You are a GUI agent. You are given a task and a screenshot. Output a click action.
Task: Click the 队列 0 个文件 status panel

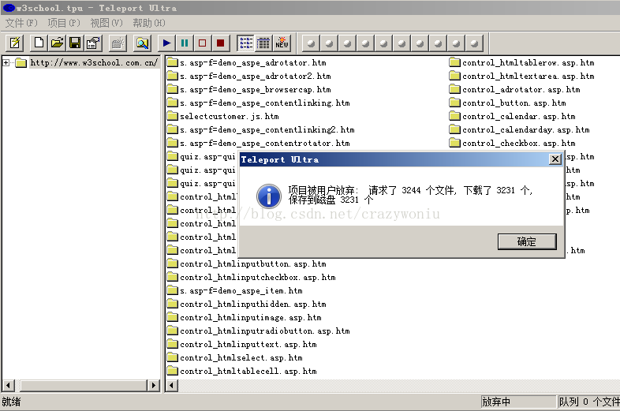click(x=588, y=402)
